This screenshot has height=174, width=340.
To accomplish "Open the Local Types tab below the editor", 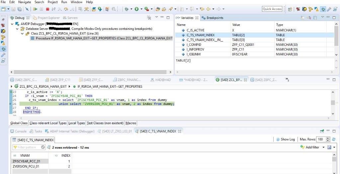I will pos(76,123).
